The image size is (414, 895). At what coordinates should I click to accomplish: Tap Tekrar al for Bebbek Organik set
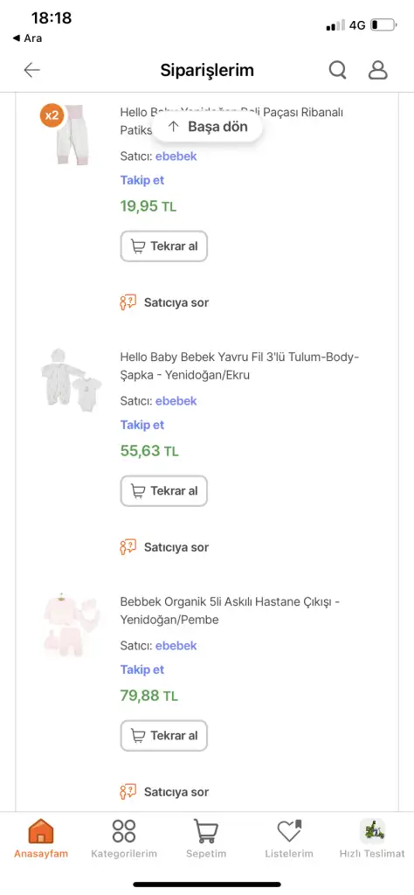[163, 736]
